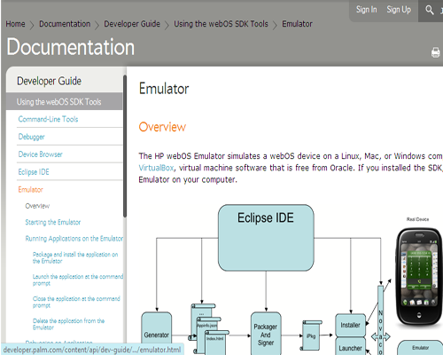Open Running Applications on the Emulator link

(x=74, y=239)
